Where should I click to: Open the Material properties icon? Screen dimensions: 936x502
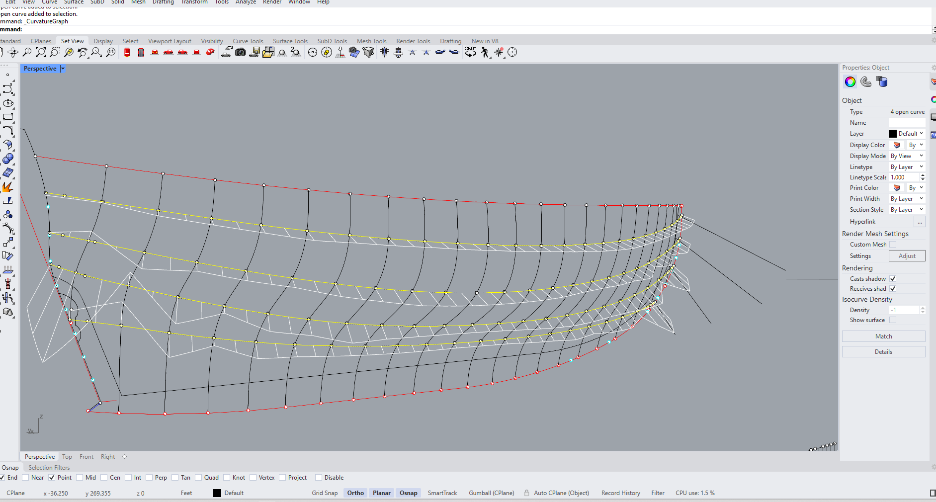(x=866, y=82)
